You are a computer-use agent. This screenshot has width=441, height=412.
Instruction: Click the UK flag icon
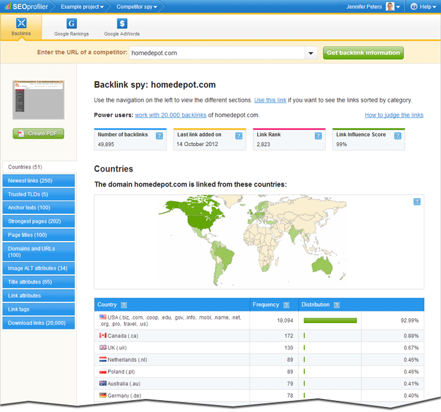coord(102,347)
